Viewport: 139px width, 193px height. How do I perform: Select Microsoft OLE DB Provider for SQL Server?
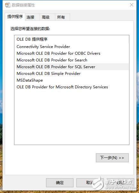72,67
